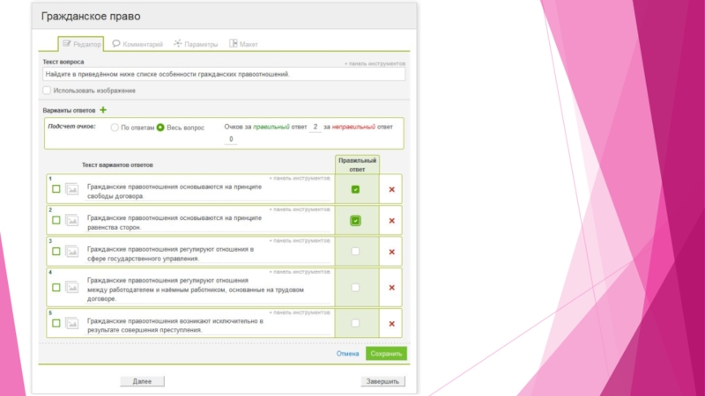Edit text of answer about равенства сторон
Image resolution: width=705 pixels, height=396 pixels.
[x=207, y=223]
